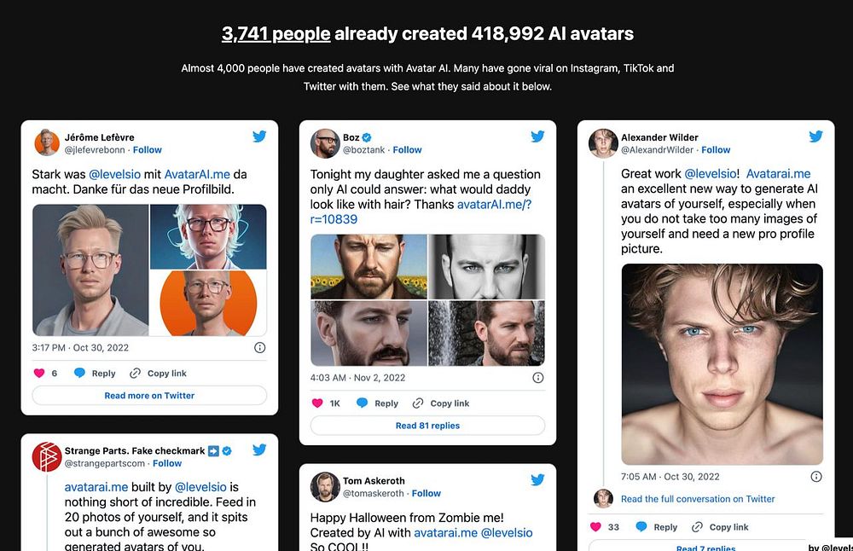853x551 pixels.
Task: Open Boz's sunflower field avatar image
Action: tap(368, 266)
